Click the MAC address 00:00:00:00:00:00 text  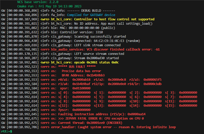[x=84, y=28]
